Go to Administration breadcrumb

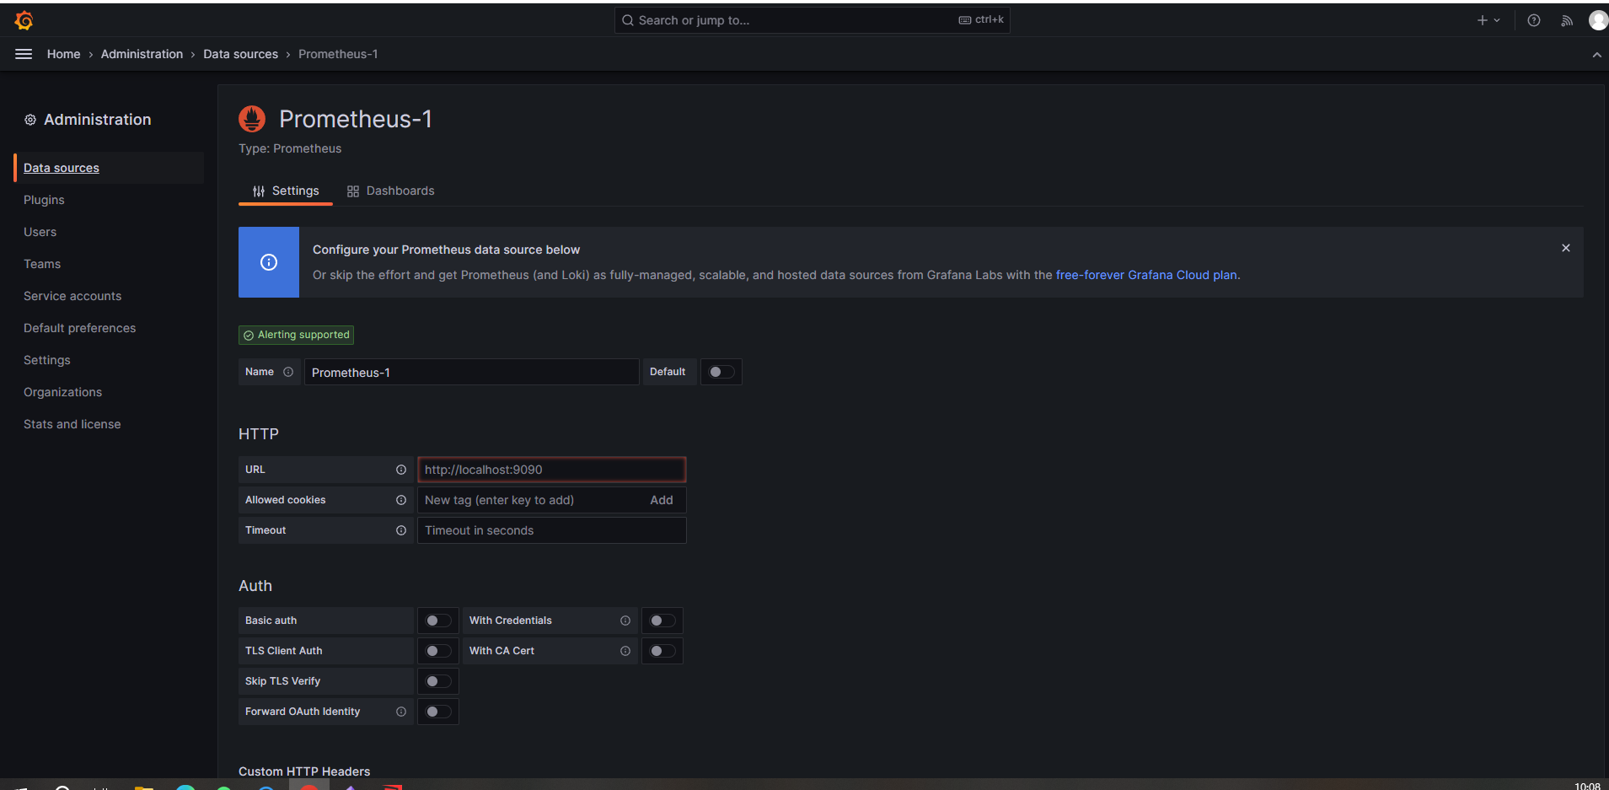click(x=142, y=54)
